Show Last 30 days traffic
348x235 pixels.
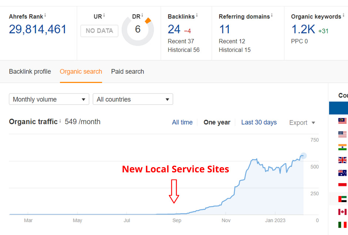[259, 122]
